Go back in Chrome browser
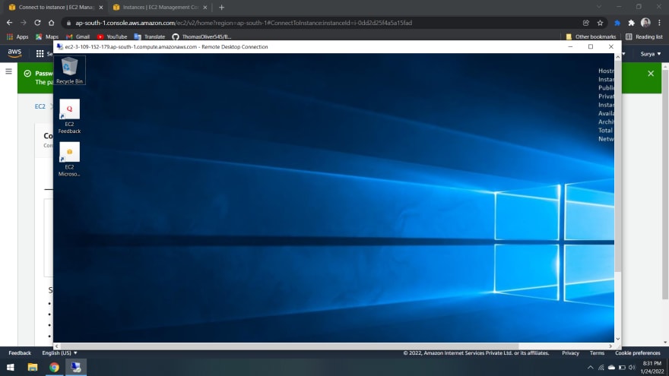 coord(9,23)
